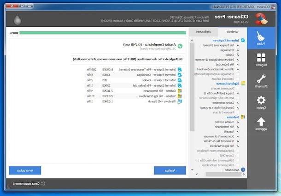Collapse the Sistema section label
Viewport: 281px width, 196px height.
pos(233,118)
